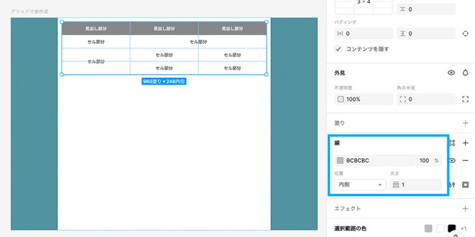Click bottom-left selection handle of table
Image resolution: width=475 pixels, height=237 pixels.
[x=62, y=74]
